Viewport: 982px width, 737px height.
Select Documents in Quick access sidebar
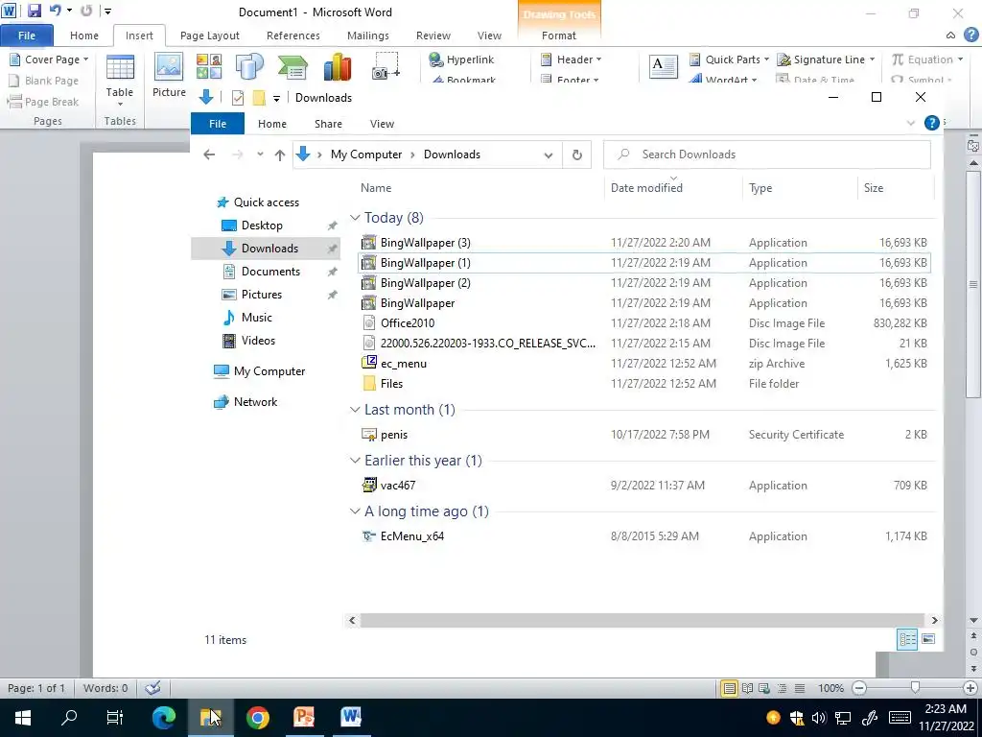(x=270, y=272)
